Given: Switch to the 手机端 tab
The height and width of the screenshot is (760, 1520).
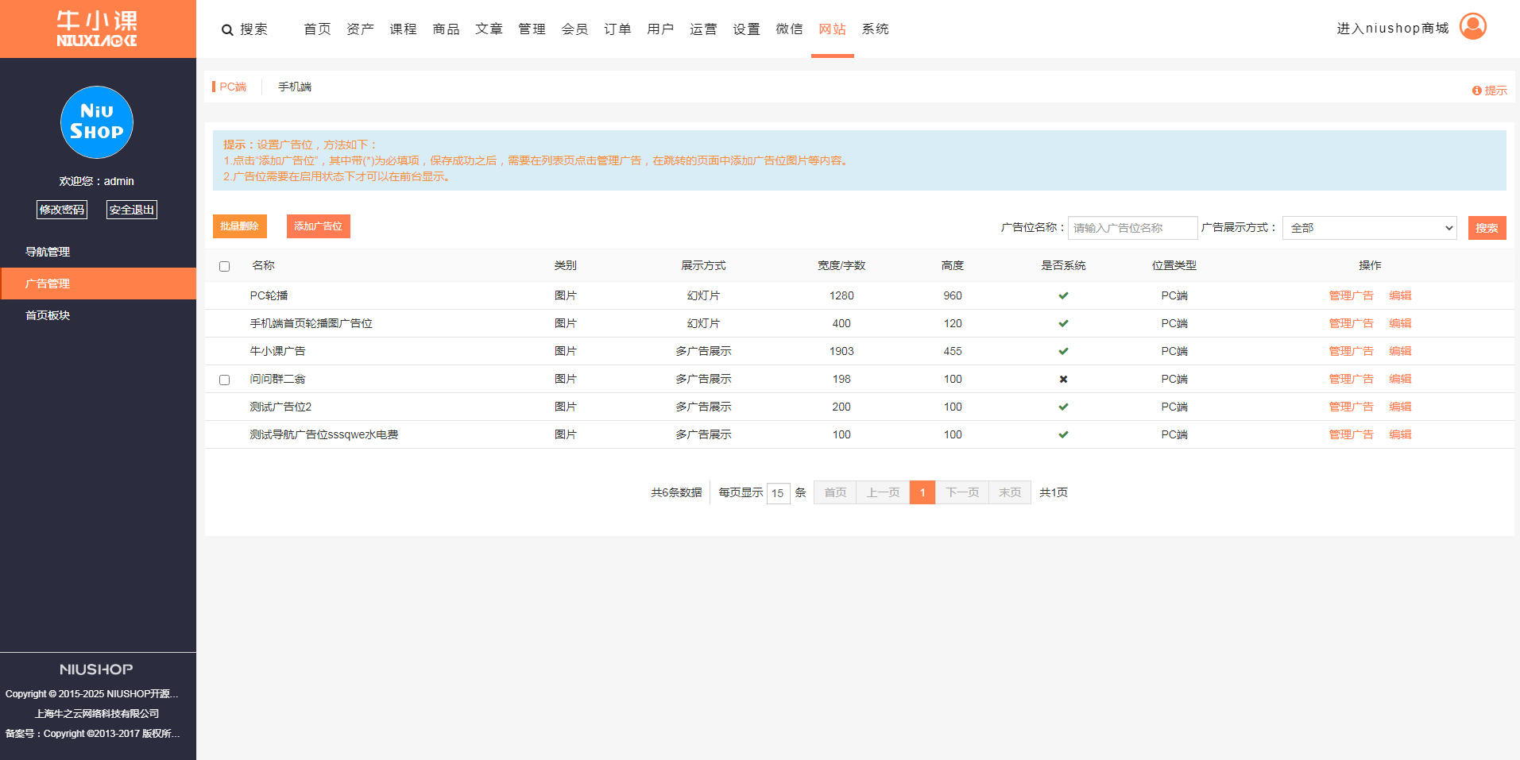Looking at the screenshot, I should click(294, 87).
